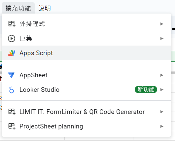Click the add-on icon beside ProjectSheet planning

point(12,126)
